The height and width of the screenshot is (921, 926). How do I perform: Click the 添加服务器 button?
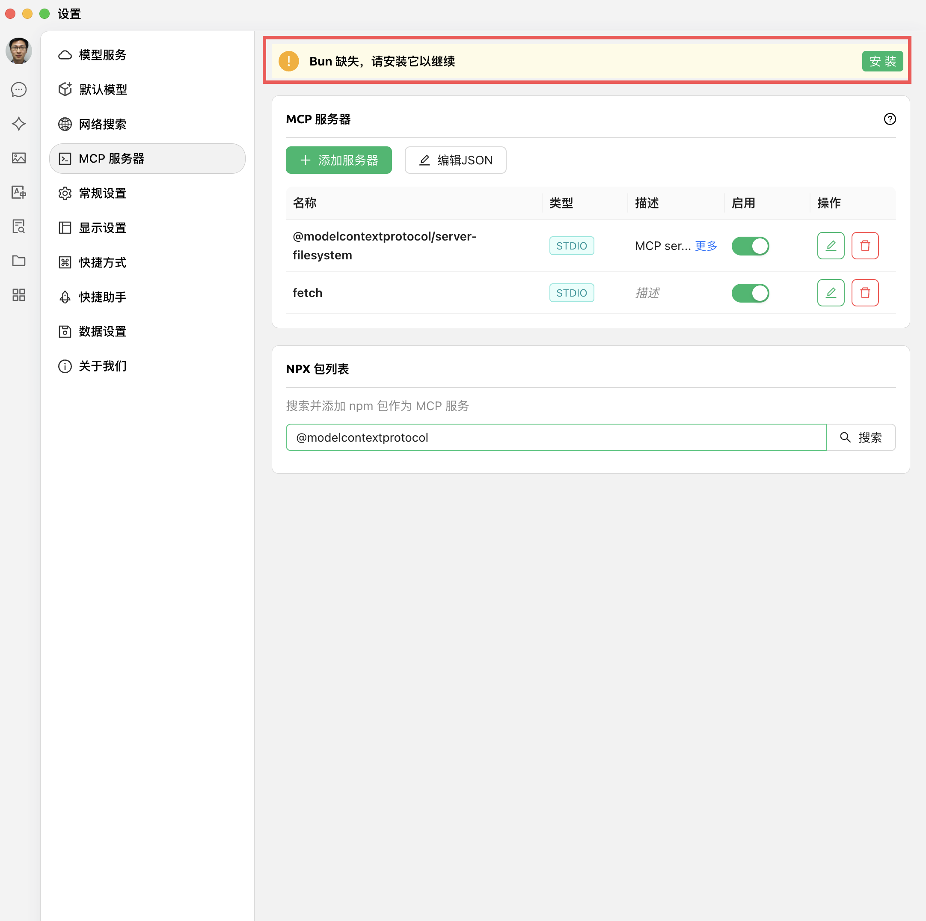[338, 160]
